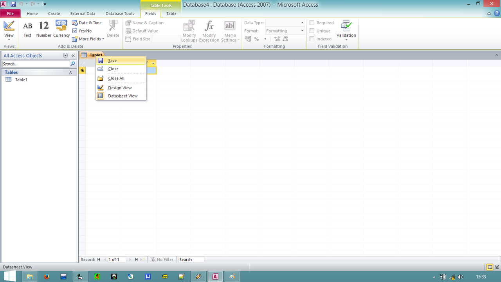Screen dimensions: 501x282
Task: Click the navigation pane Search box
Action: 36,64
